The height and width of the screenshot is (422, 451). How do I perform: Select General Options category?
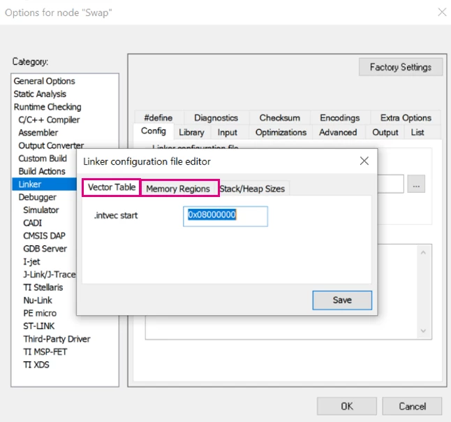coord(44,81)
